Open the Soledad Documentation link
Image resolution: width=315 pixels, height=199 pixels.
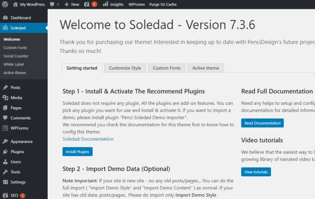click(88, 139)
